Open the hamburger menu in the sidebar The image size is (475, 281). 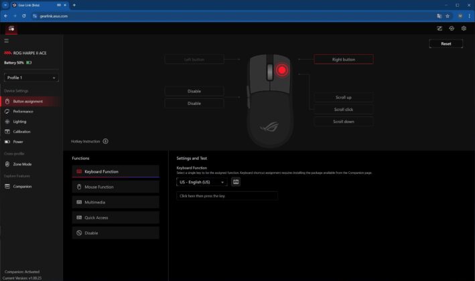tap(6, 41)
